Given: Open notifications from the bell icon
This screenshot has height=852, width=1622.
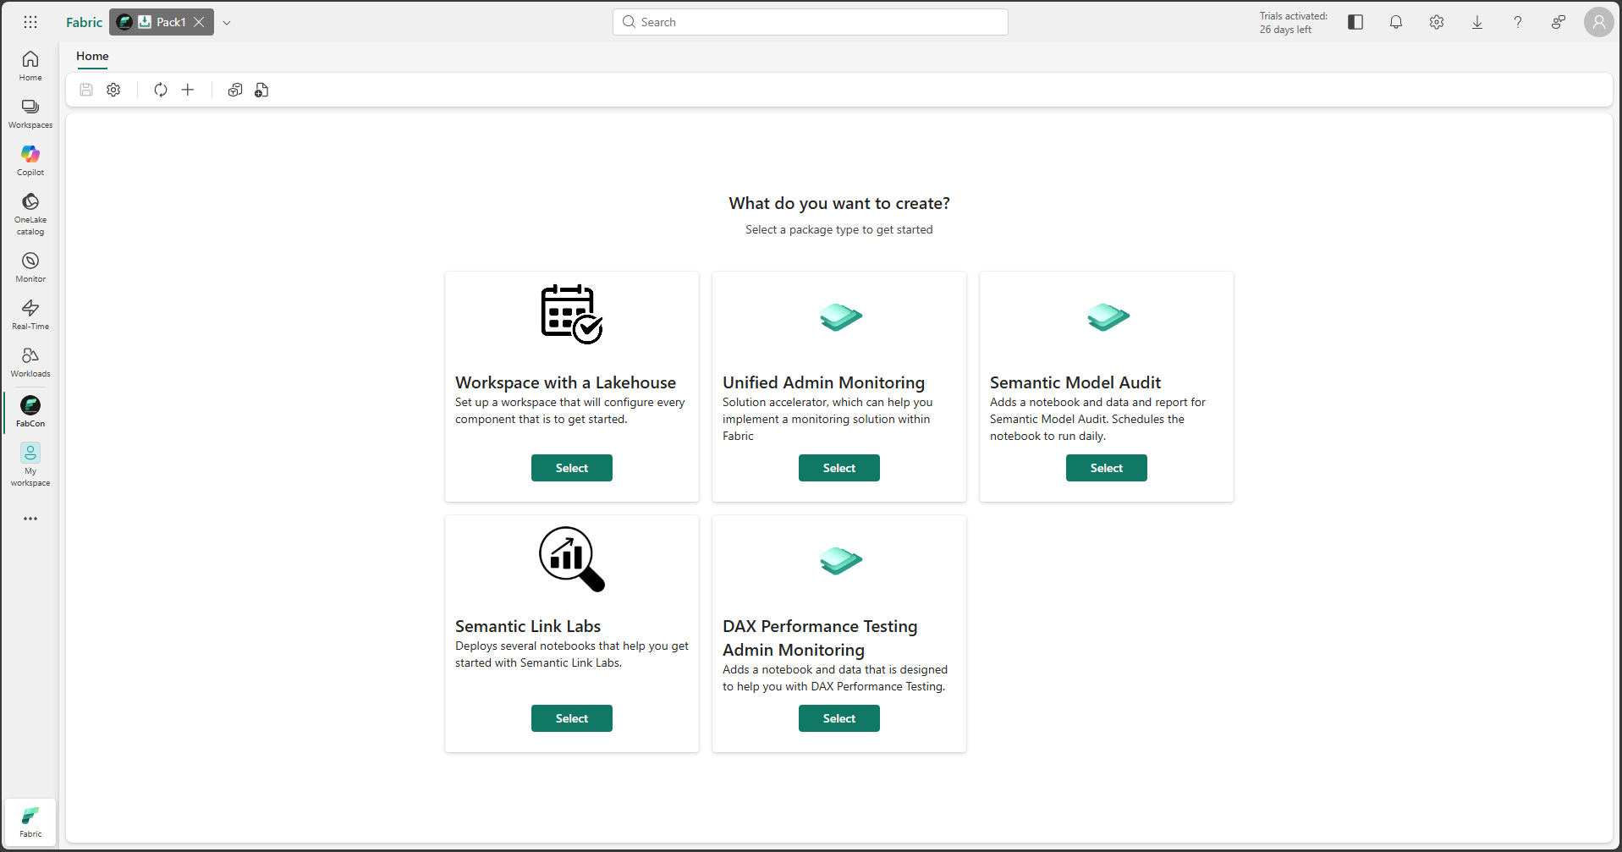Looking at the screenshot, I should (1395, 22).
